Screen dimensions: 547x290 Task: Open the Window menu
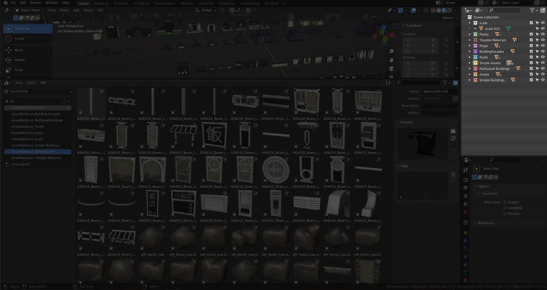(x=51, y=3)
